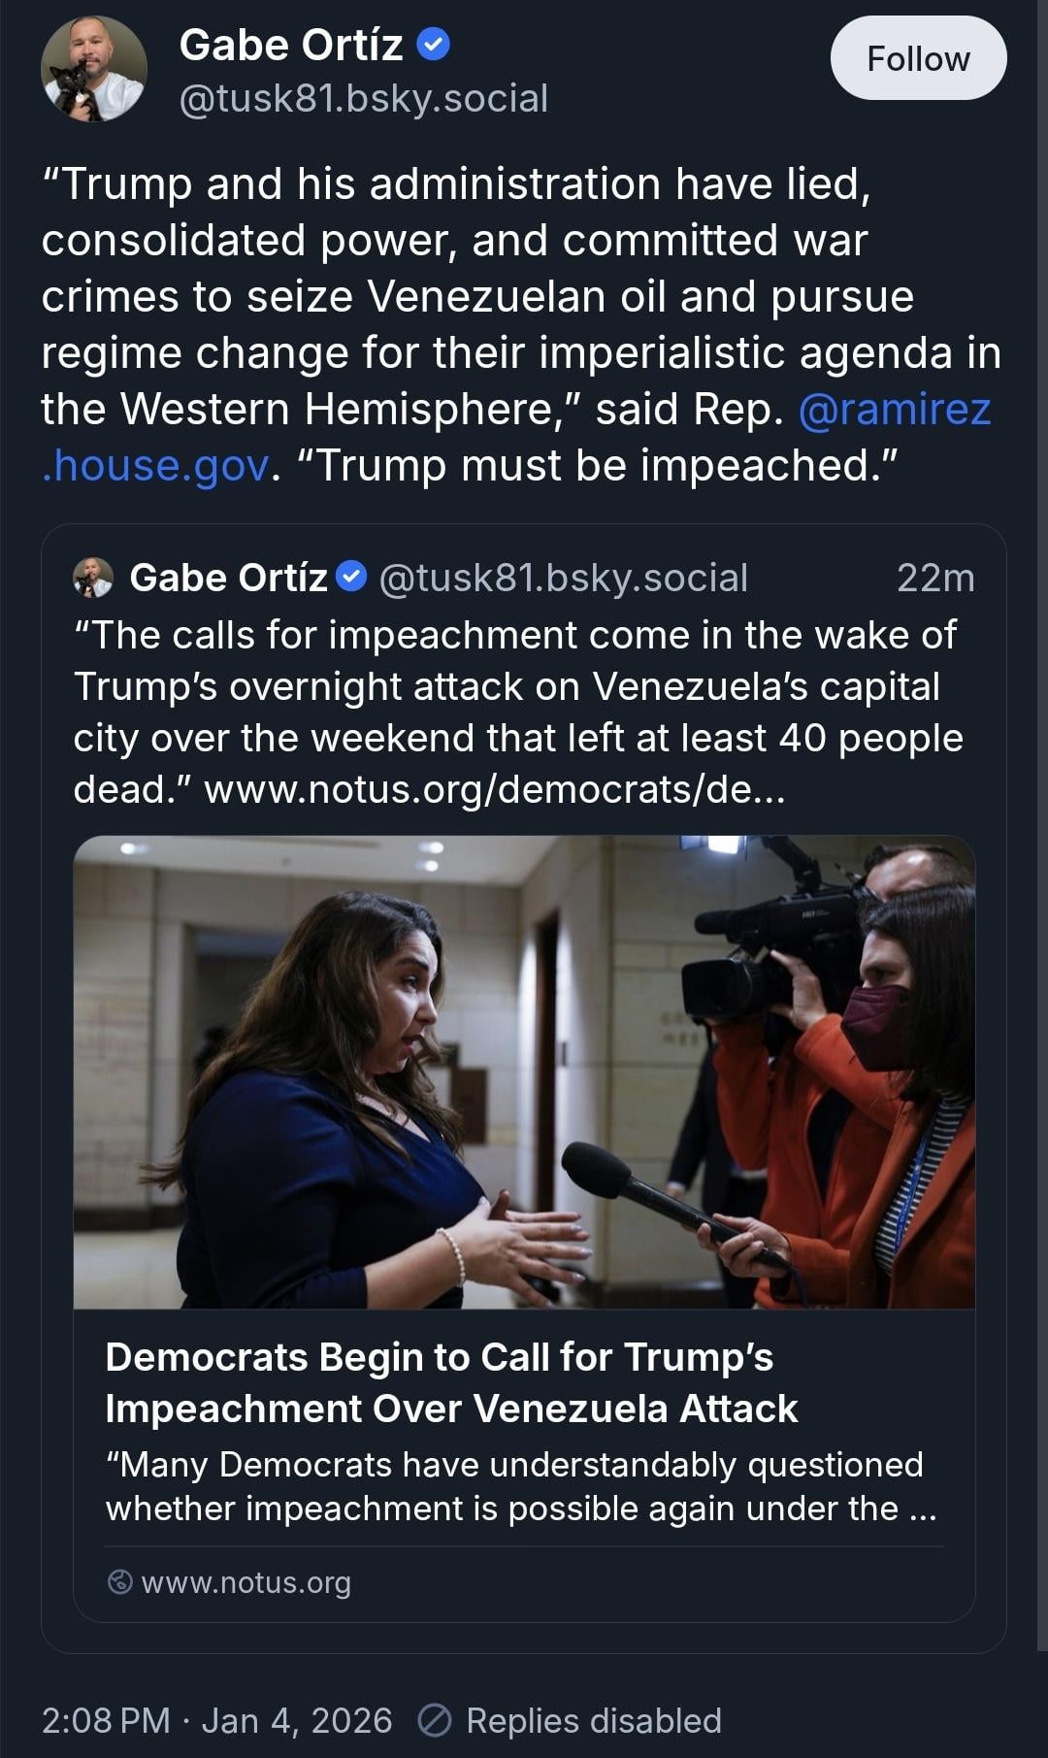This screenshot has width=1048, height=1758.
Task: Follow Gabe Ortíz
Action: 917,58
